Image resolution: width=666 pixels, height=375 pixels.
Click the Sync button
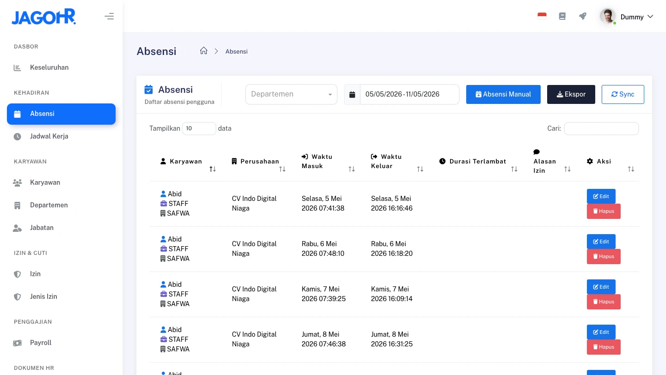[623, 94]
